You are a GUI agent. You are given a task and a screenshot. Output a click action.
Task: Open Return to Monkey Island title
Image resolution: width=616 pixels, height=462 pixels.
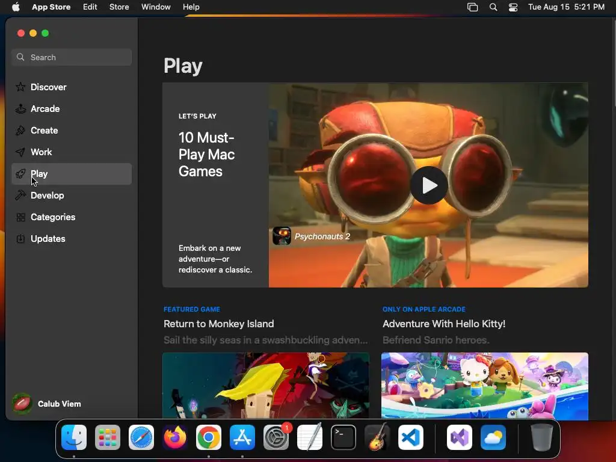(219, 324)
